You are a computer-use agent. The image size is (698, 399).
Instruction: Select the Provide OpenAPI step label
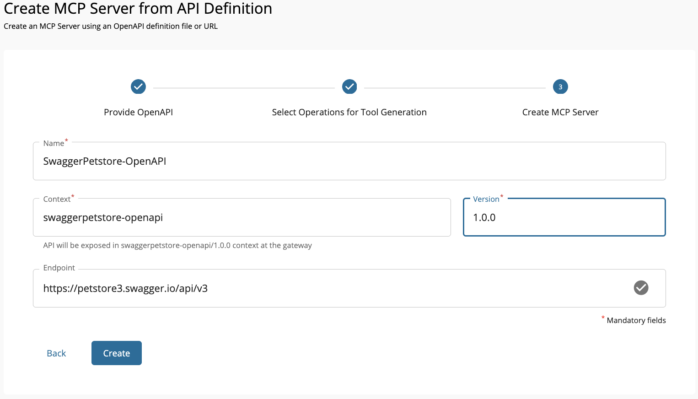(x=138, y=112)
